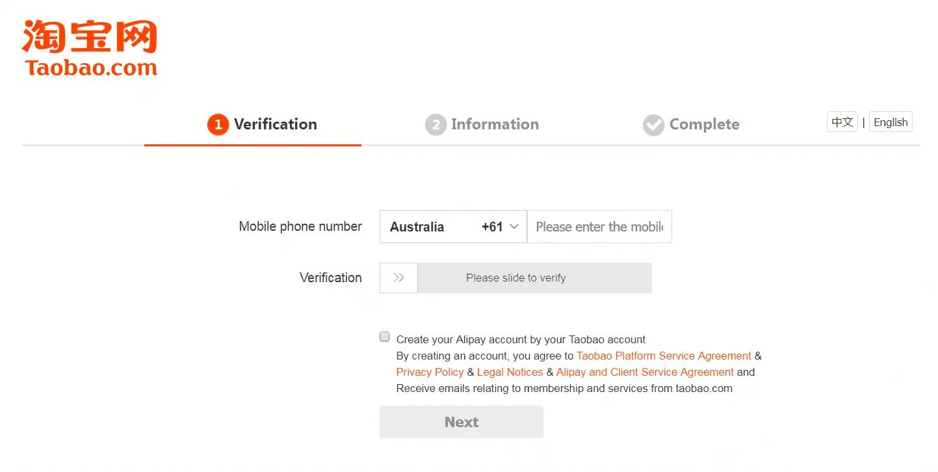This screenshot has width=938, height=472.
Task: Click the Complete checkmark circle icon
Action: tap(653, 125)
